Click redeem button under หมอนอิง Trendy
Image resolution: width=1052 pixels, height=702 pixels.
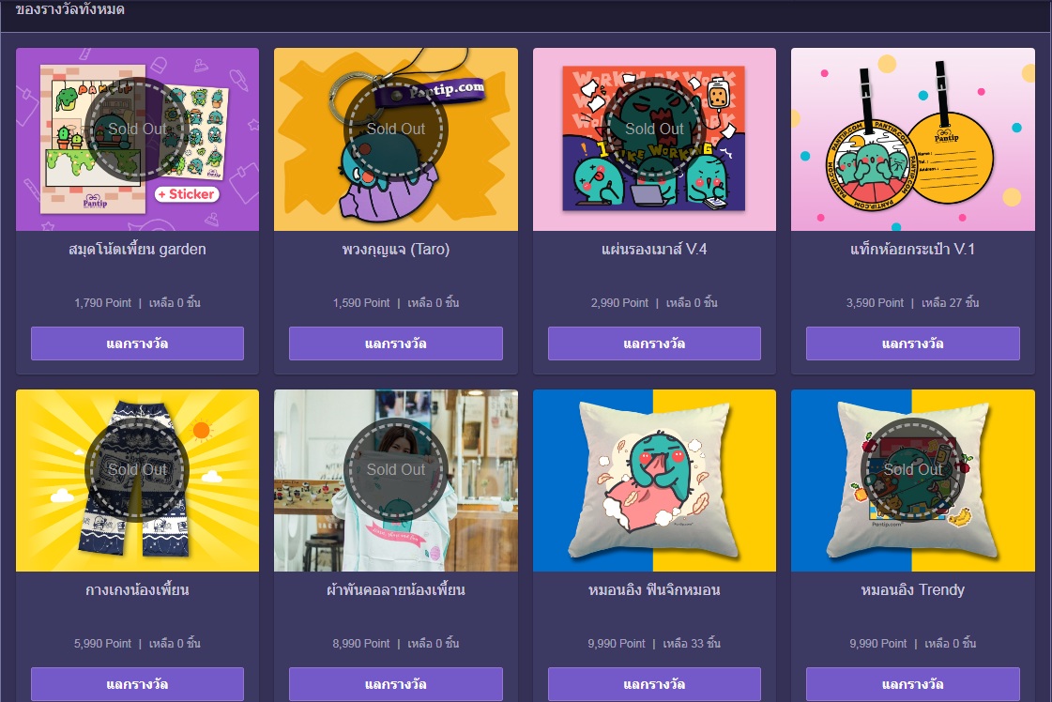pos(912,684)
